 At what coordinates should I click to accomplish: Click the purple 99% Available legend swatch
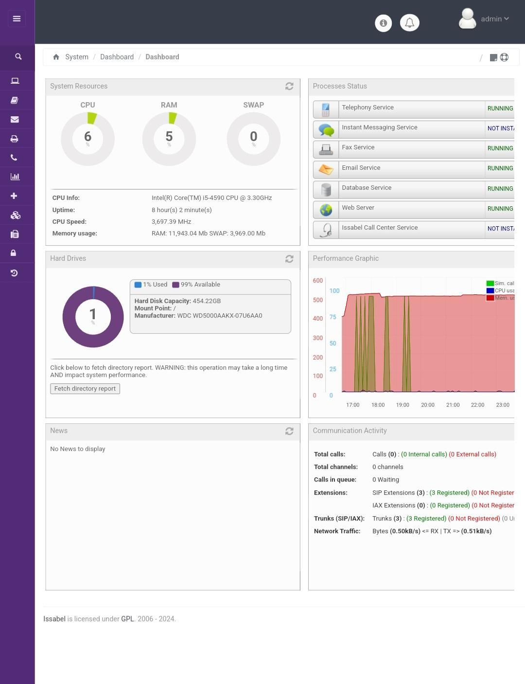pyautogui.click(x=175, y=285)
